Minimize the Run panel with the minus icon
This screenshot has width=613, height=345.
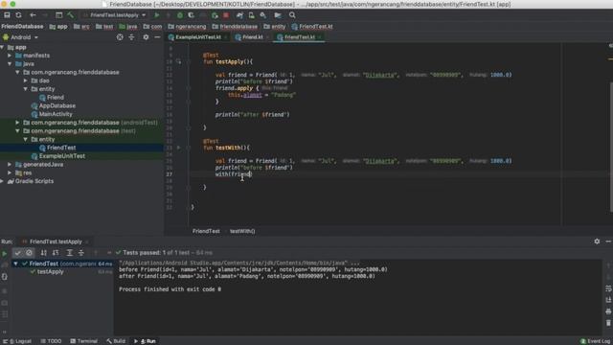[608, 241]
